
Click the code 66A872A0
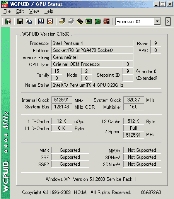(x=151, y=192)
